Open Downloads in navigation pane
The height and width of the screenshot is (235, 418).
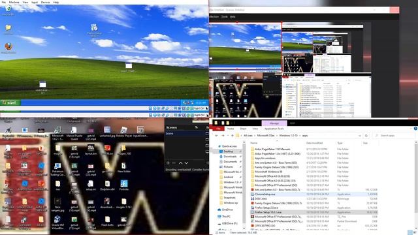(230, 157)
